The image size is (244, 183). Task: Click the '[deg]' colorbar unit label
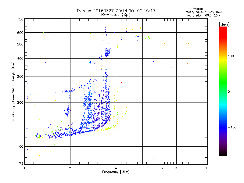point(224,24)
